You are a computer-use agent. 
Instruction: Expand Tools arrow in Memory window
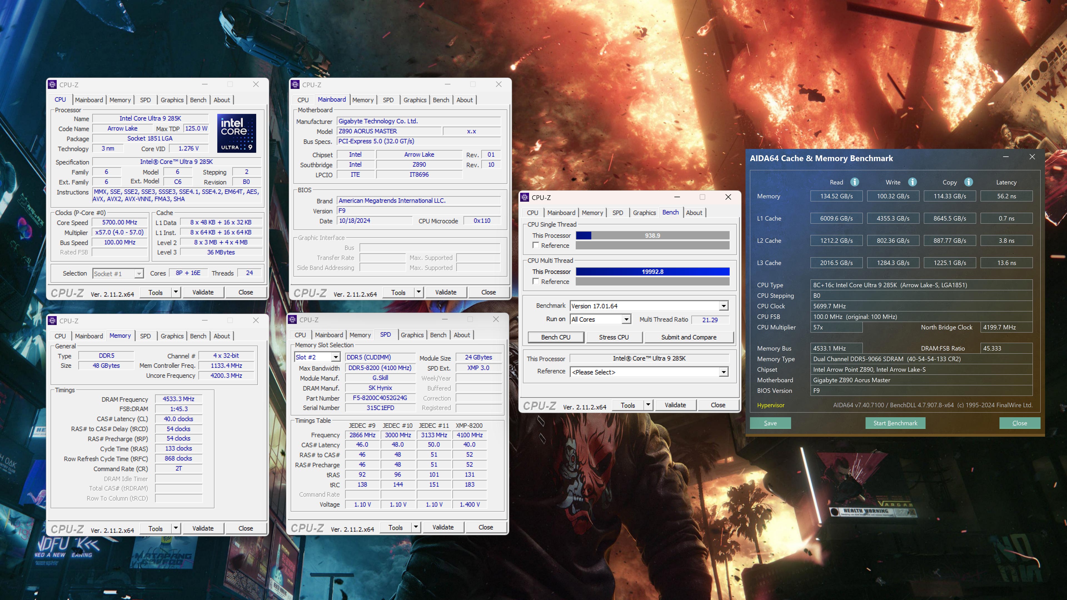coord(176,528)
